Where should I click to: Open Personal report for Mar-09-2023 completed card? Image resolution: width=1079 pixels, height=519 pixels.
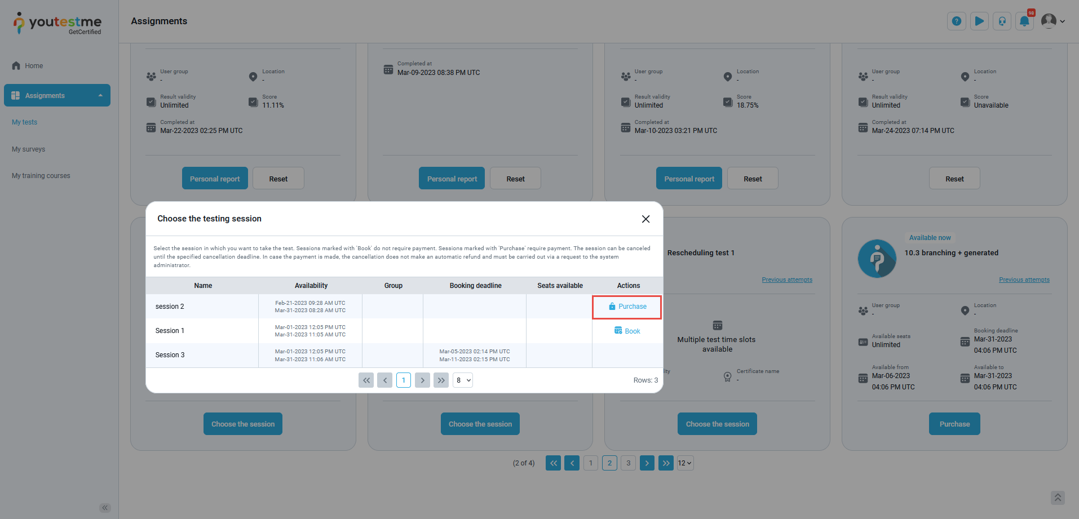coord(452,179)
